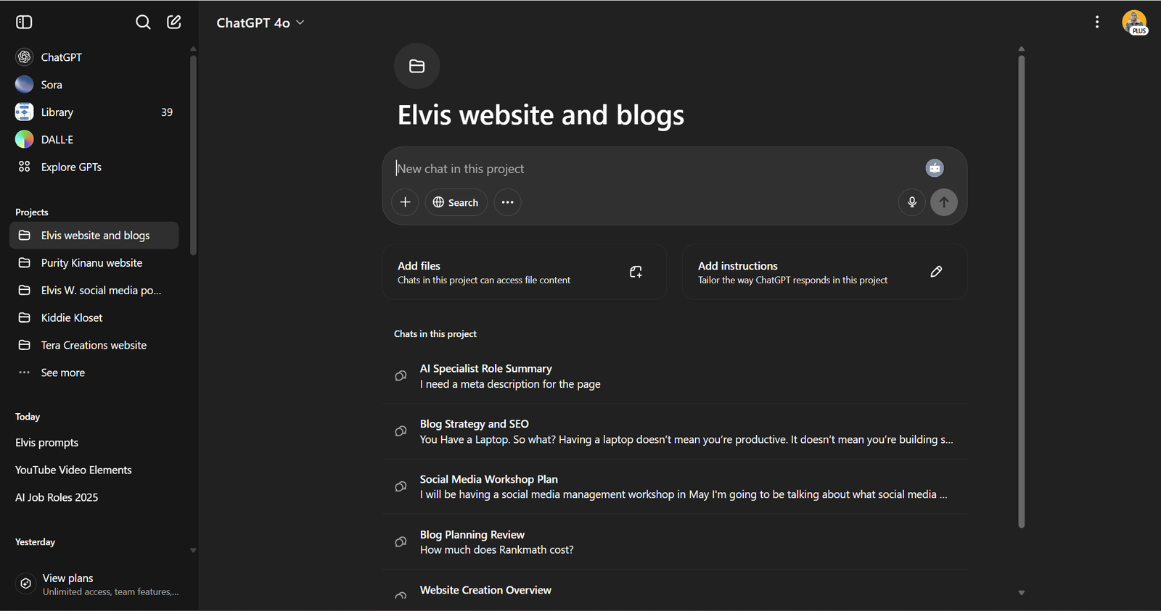The width and height of the screenshot is (1161, 611).
Task: Open the AI Specialist Role Summary chat
Action: click(676, 376)
